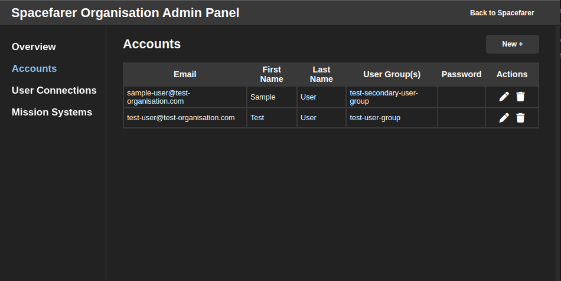Delete the test-user account with trash icon
Viewport: 561px width, 281px height.
point(520,118)
